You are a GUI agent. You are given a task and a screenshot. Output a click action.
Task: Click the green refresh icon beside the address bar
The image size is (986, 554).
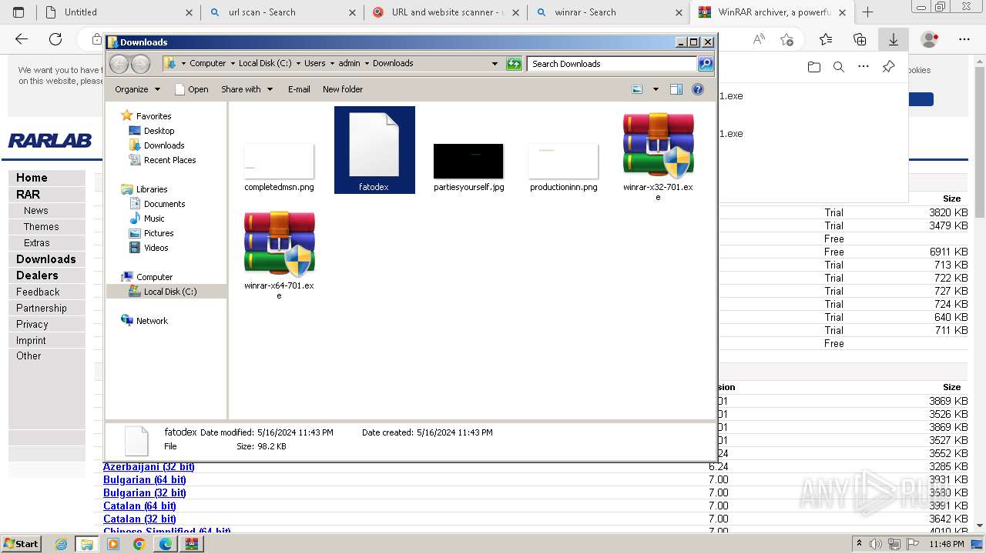coord(514,64)
